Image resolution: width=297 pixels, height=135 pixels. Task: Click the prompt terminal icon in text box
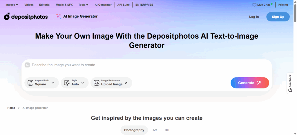[27, 65]
